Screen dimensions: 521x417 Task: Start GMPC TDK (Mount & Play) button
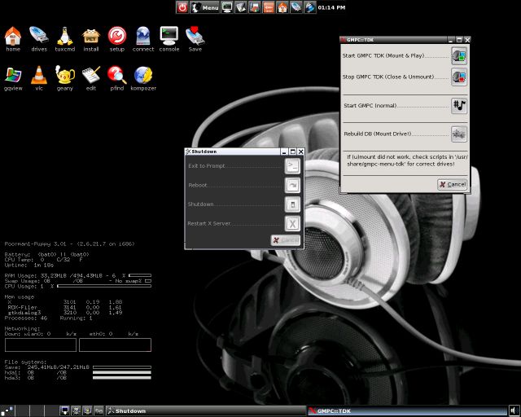coord(459,56)
